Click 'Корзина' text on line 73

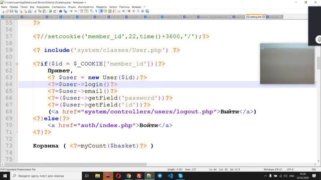pyautogui.click(x=46, y=145)
